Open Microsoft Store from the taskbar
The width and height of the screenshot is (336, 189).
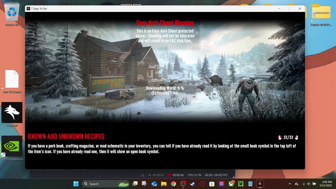click(212, 184)
